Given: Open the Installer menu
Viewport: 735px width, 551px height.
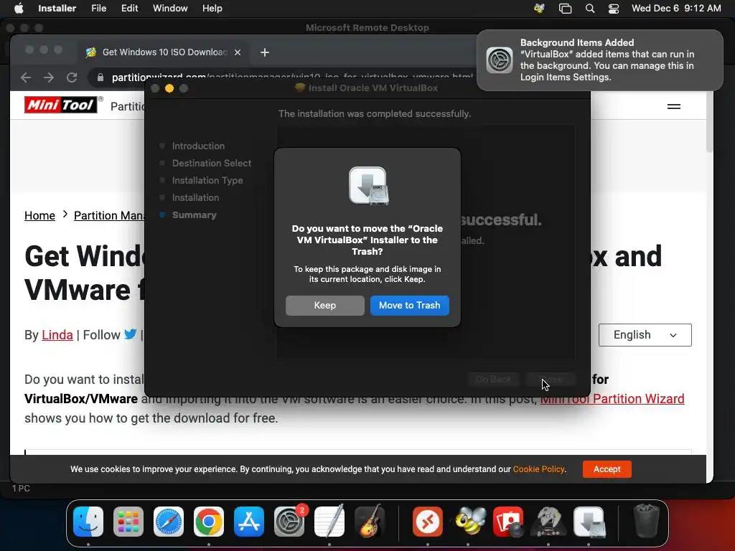Looking at the screenshot, I should click(x=57, y=9).
